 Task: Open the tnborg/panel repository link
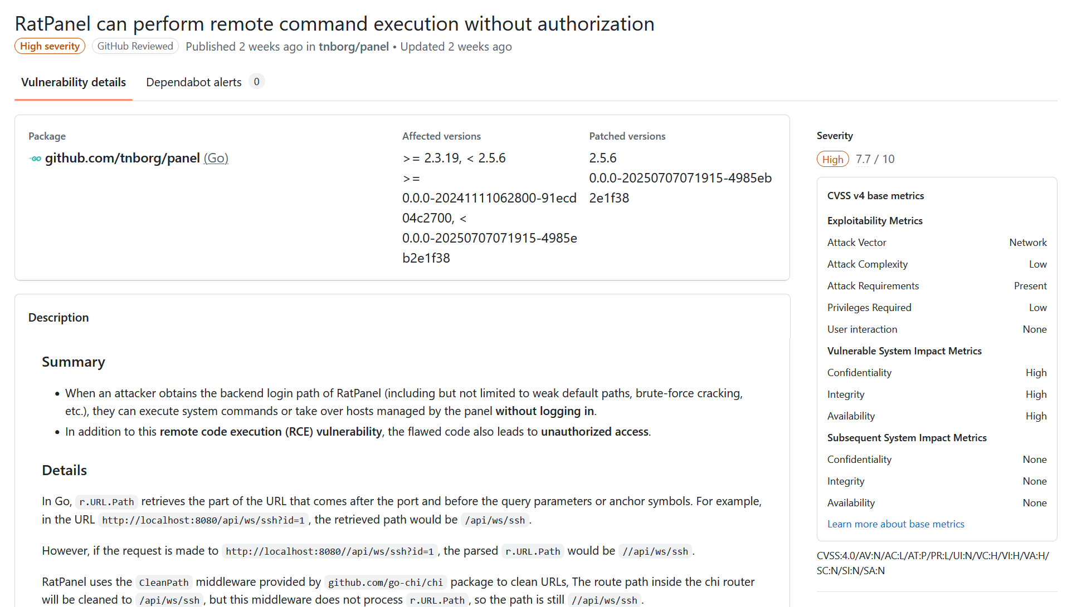[353, 47]
